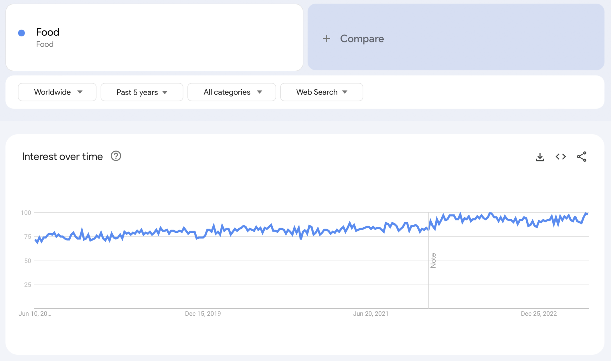The height and width of the screenshot is (361, 611).
Task: Expand the All categories dropdown
Action: tap(232, 92)
